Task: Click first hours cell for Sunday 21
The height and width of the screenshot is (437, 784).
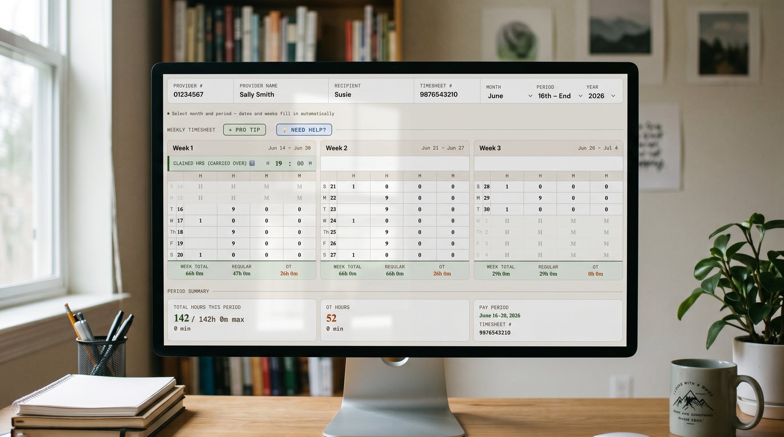Action: click(x=353, y=186)
